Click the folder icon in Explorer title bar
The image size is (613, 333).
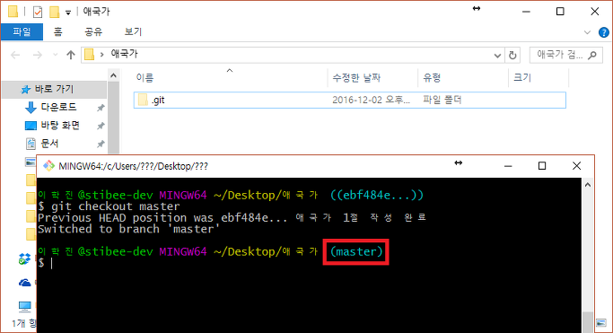click(13, 12)
